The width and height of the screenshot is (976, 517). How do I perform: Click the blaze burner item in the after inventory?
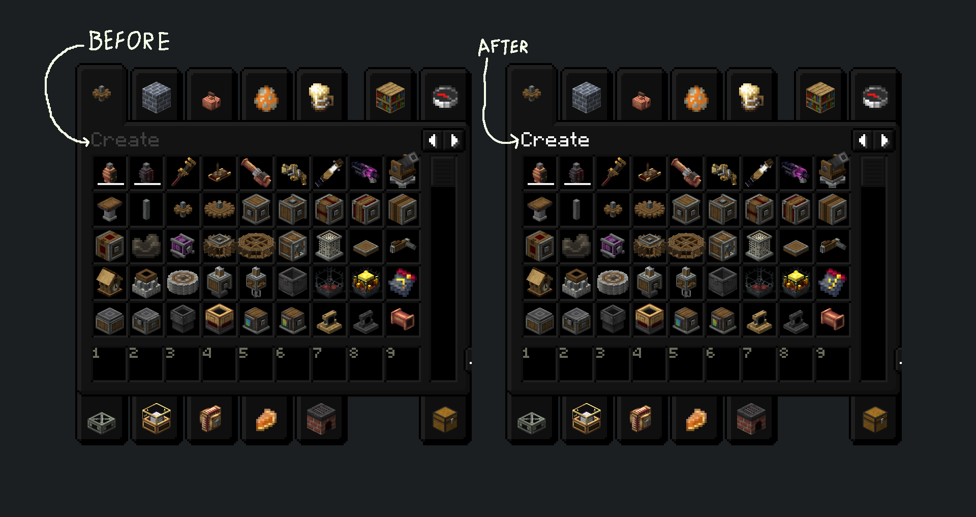pyautogui.click(x=796, y=282)
